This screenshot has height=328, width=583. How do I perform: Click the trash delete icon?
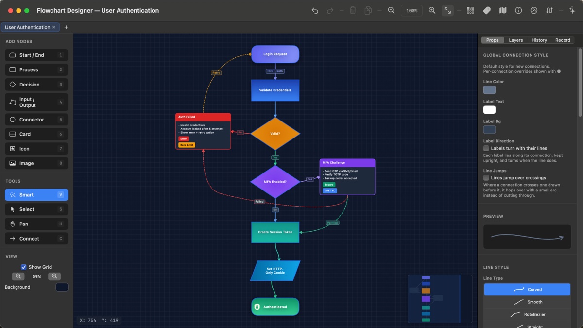[x=353, y=11]
